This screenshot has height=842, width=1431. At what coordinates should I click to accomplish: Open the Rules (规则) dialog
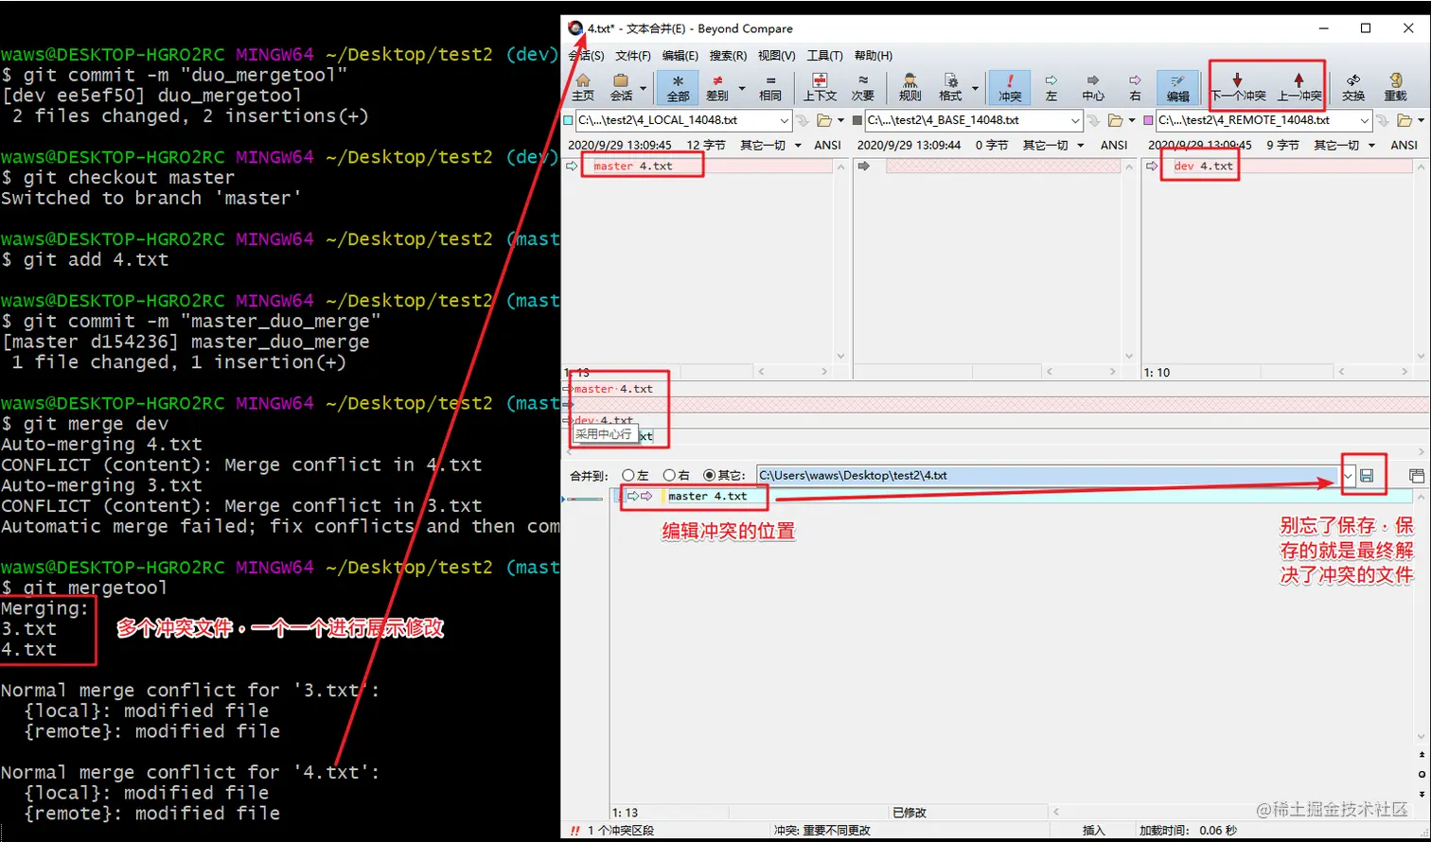pyautogui.click(x=910, y=87)
